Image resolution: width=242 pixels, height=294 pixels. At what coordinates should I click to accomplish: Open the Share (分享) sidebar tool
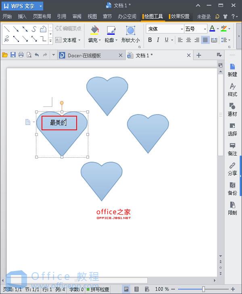point(232,169)
